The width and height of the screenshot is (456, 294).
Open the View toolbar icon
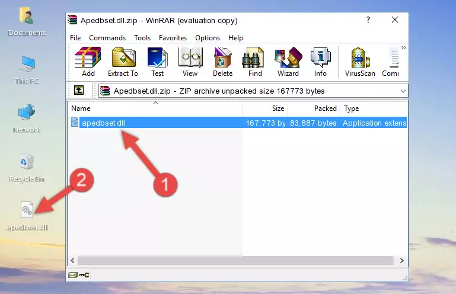pos(190,62)
